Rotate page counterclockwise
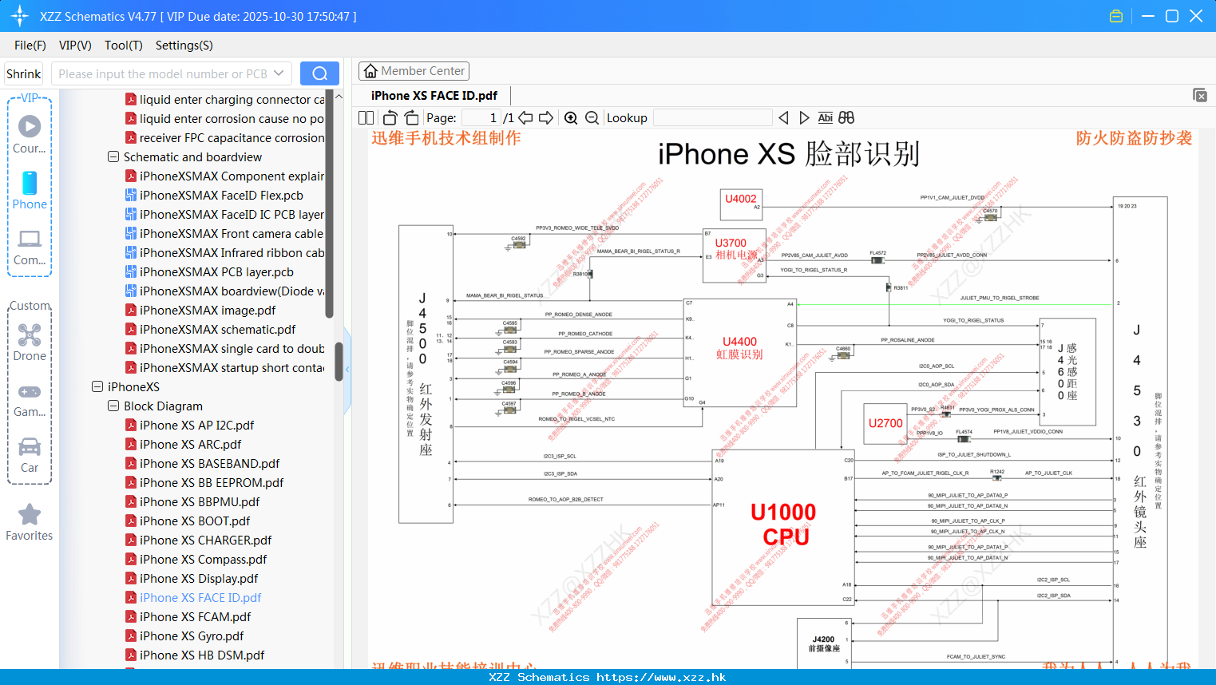The height and width of the screenshot is (685, 1216). tap(390, 117)
